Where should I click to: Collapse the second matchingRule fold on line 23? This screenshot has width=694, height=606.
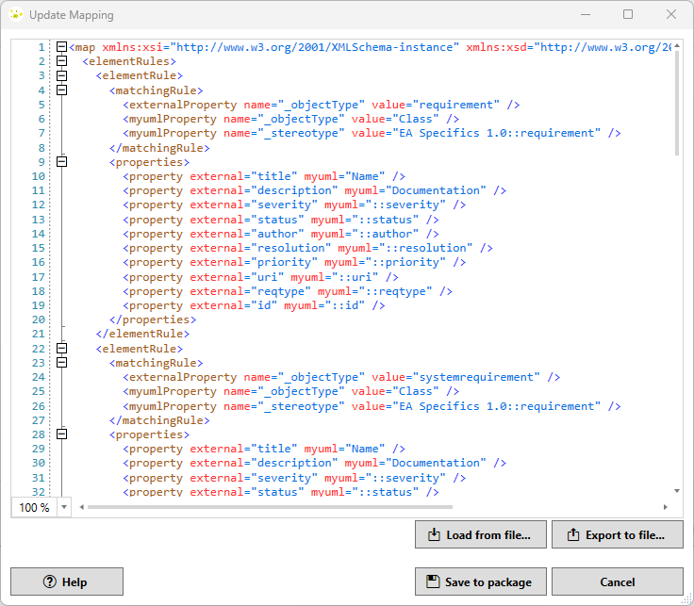tap(62, 363)
